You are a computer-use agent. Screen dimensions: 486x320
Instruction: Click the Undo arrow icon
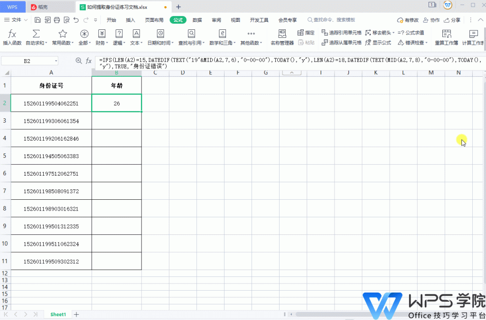click(76, 20)
